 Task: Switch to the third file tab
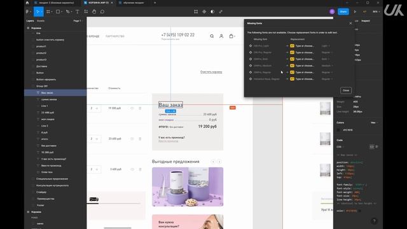(133, 3)
